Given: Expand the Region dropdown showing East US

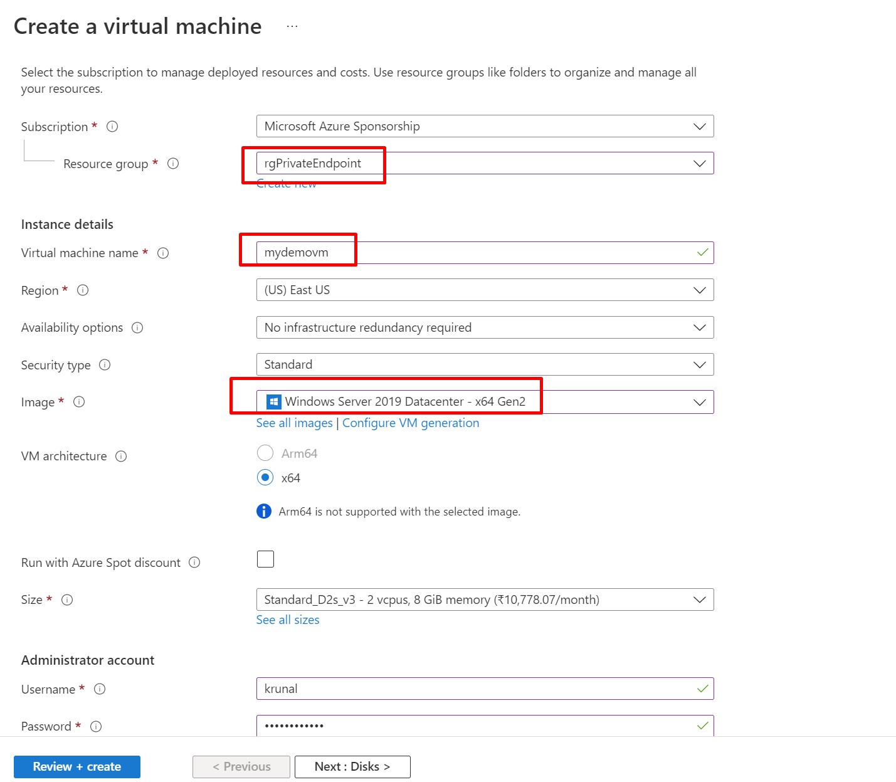Looking at the screenshot, I should click(485, 290).
